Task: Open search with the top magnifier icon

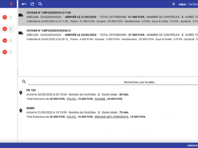Action: 40,4
